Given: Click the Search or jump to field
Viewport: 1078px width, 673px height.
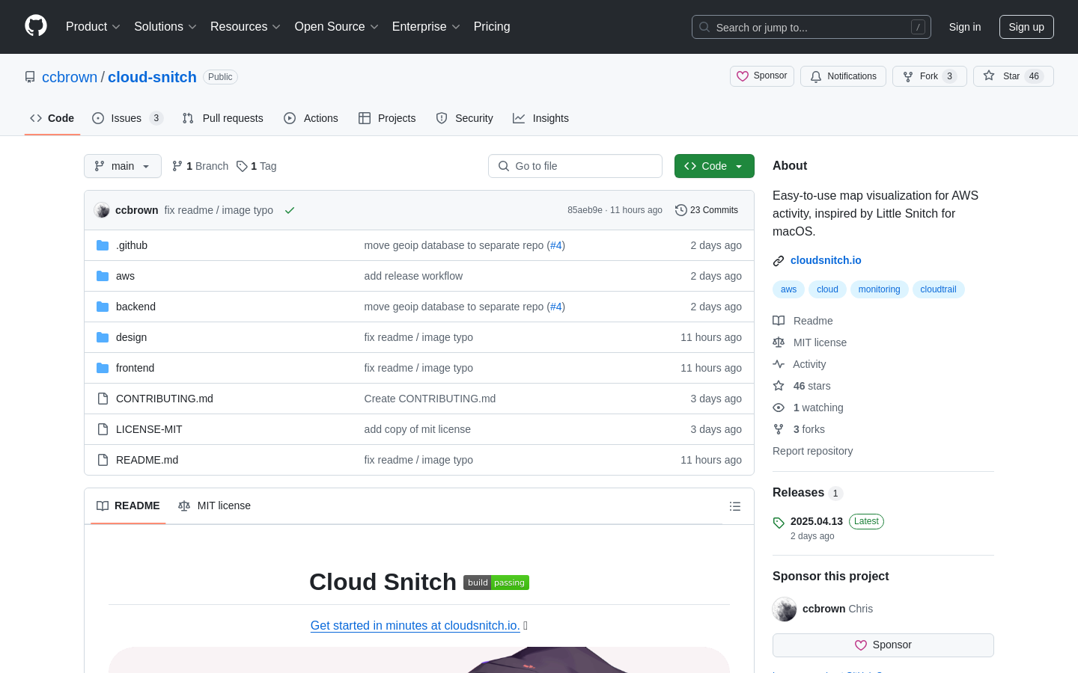Looking at the screenshot, I should point(811,27).
